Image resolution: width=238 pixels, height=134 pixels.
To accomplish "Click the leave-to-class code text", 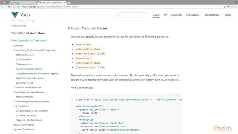I will pyautogui.click(x=85, y=67).
